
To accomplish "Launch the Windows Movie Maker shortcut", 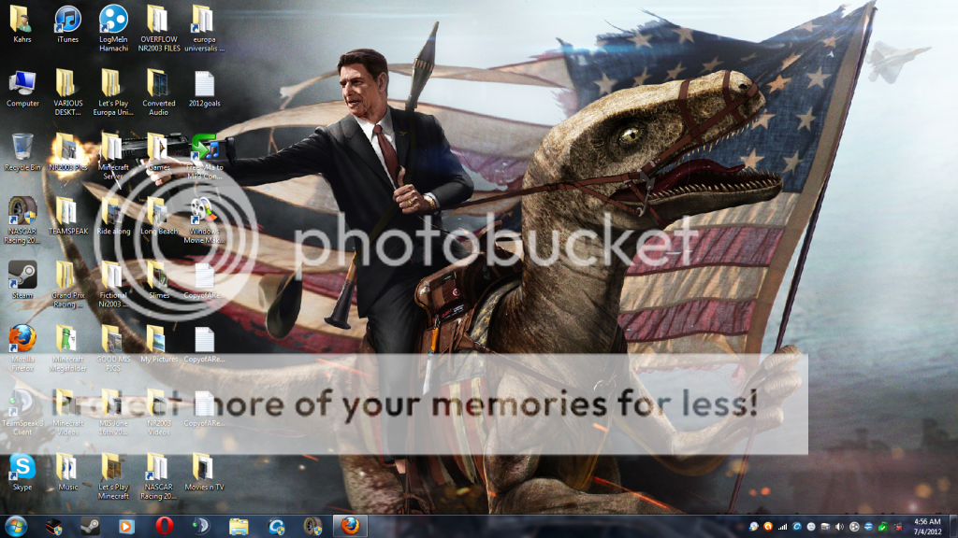I will 204,220.
